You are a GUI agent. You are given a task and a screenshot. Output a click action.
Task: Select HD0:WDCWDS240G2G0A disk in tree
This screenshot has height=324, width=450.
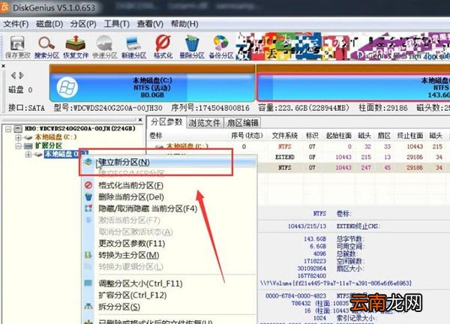click(79, 128)
